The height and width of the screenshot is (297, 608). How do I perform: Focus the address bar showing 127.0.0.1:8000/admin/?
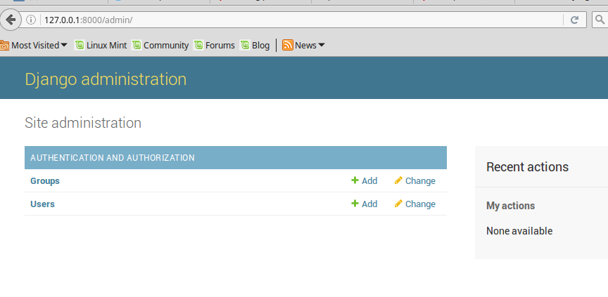coord(303,20)
